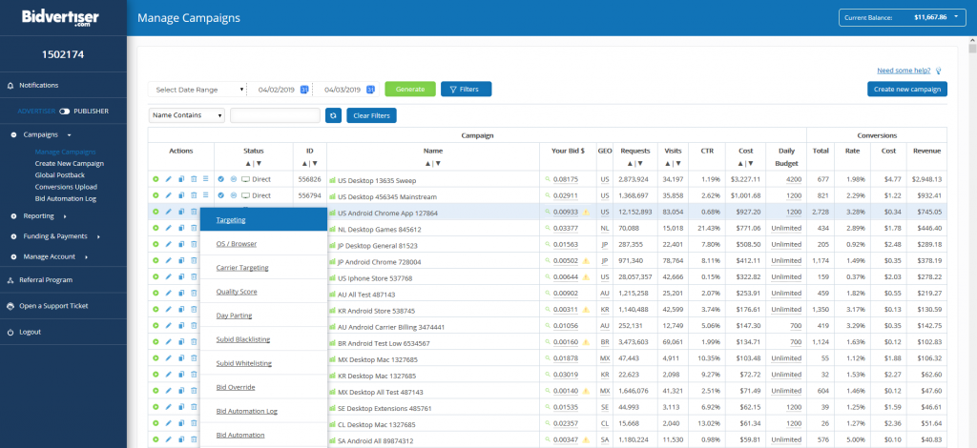The height and width of the screenshot is (448, 977).
Task: Expand the Current Balance dropdown
Action: (x=903, y=17)
